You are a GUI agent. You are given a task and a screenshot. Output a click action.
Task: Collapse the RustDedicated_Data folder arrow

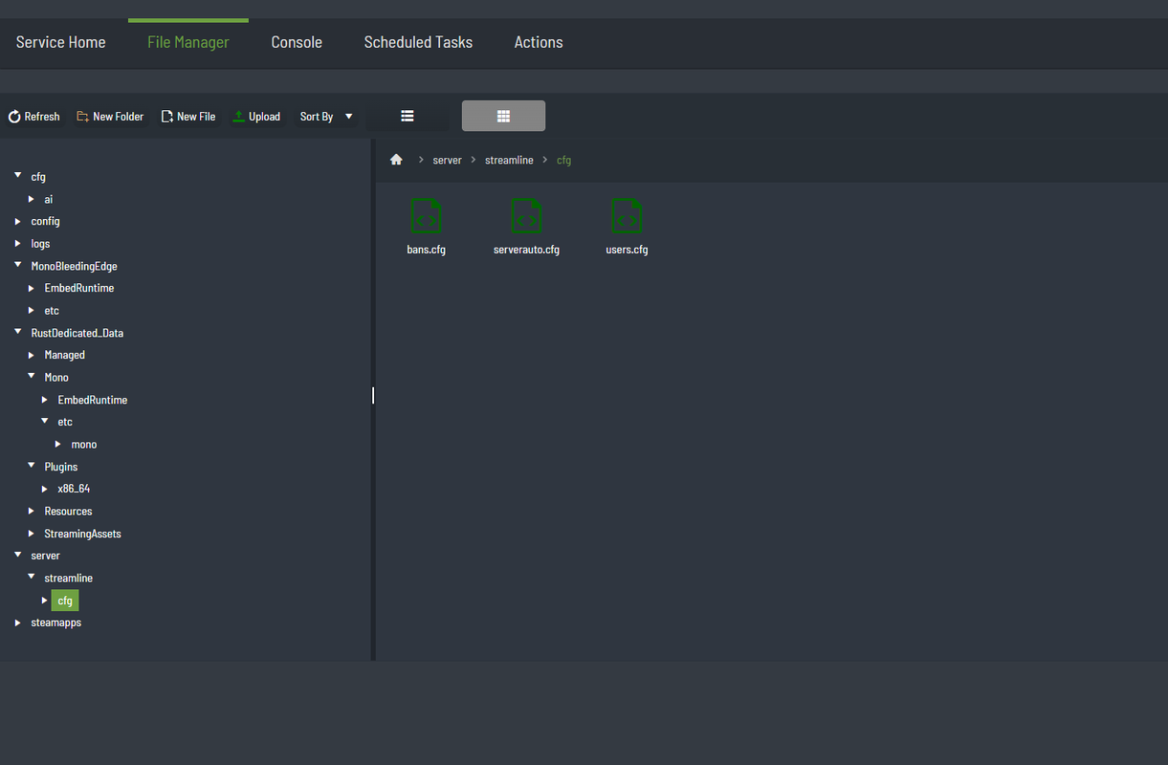point(18,332)
